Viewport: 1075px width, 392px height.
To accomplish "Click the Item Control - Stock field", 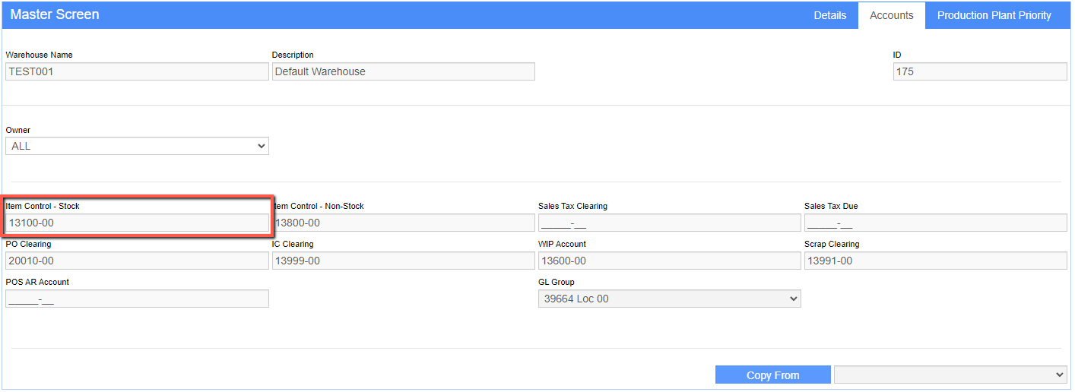I will coord(137,223).
